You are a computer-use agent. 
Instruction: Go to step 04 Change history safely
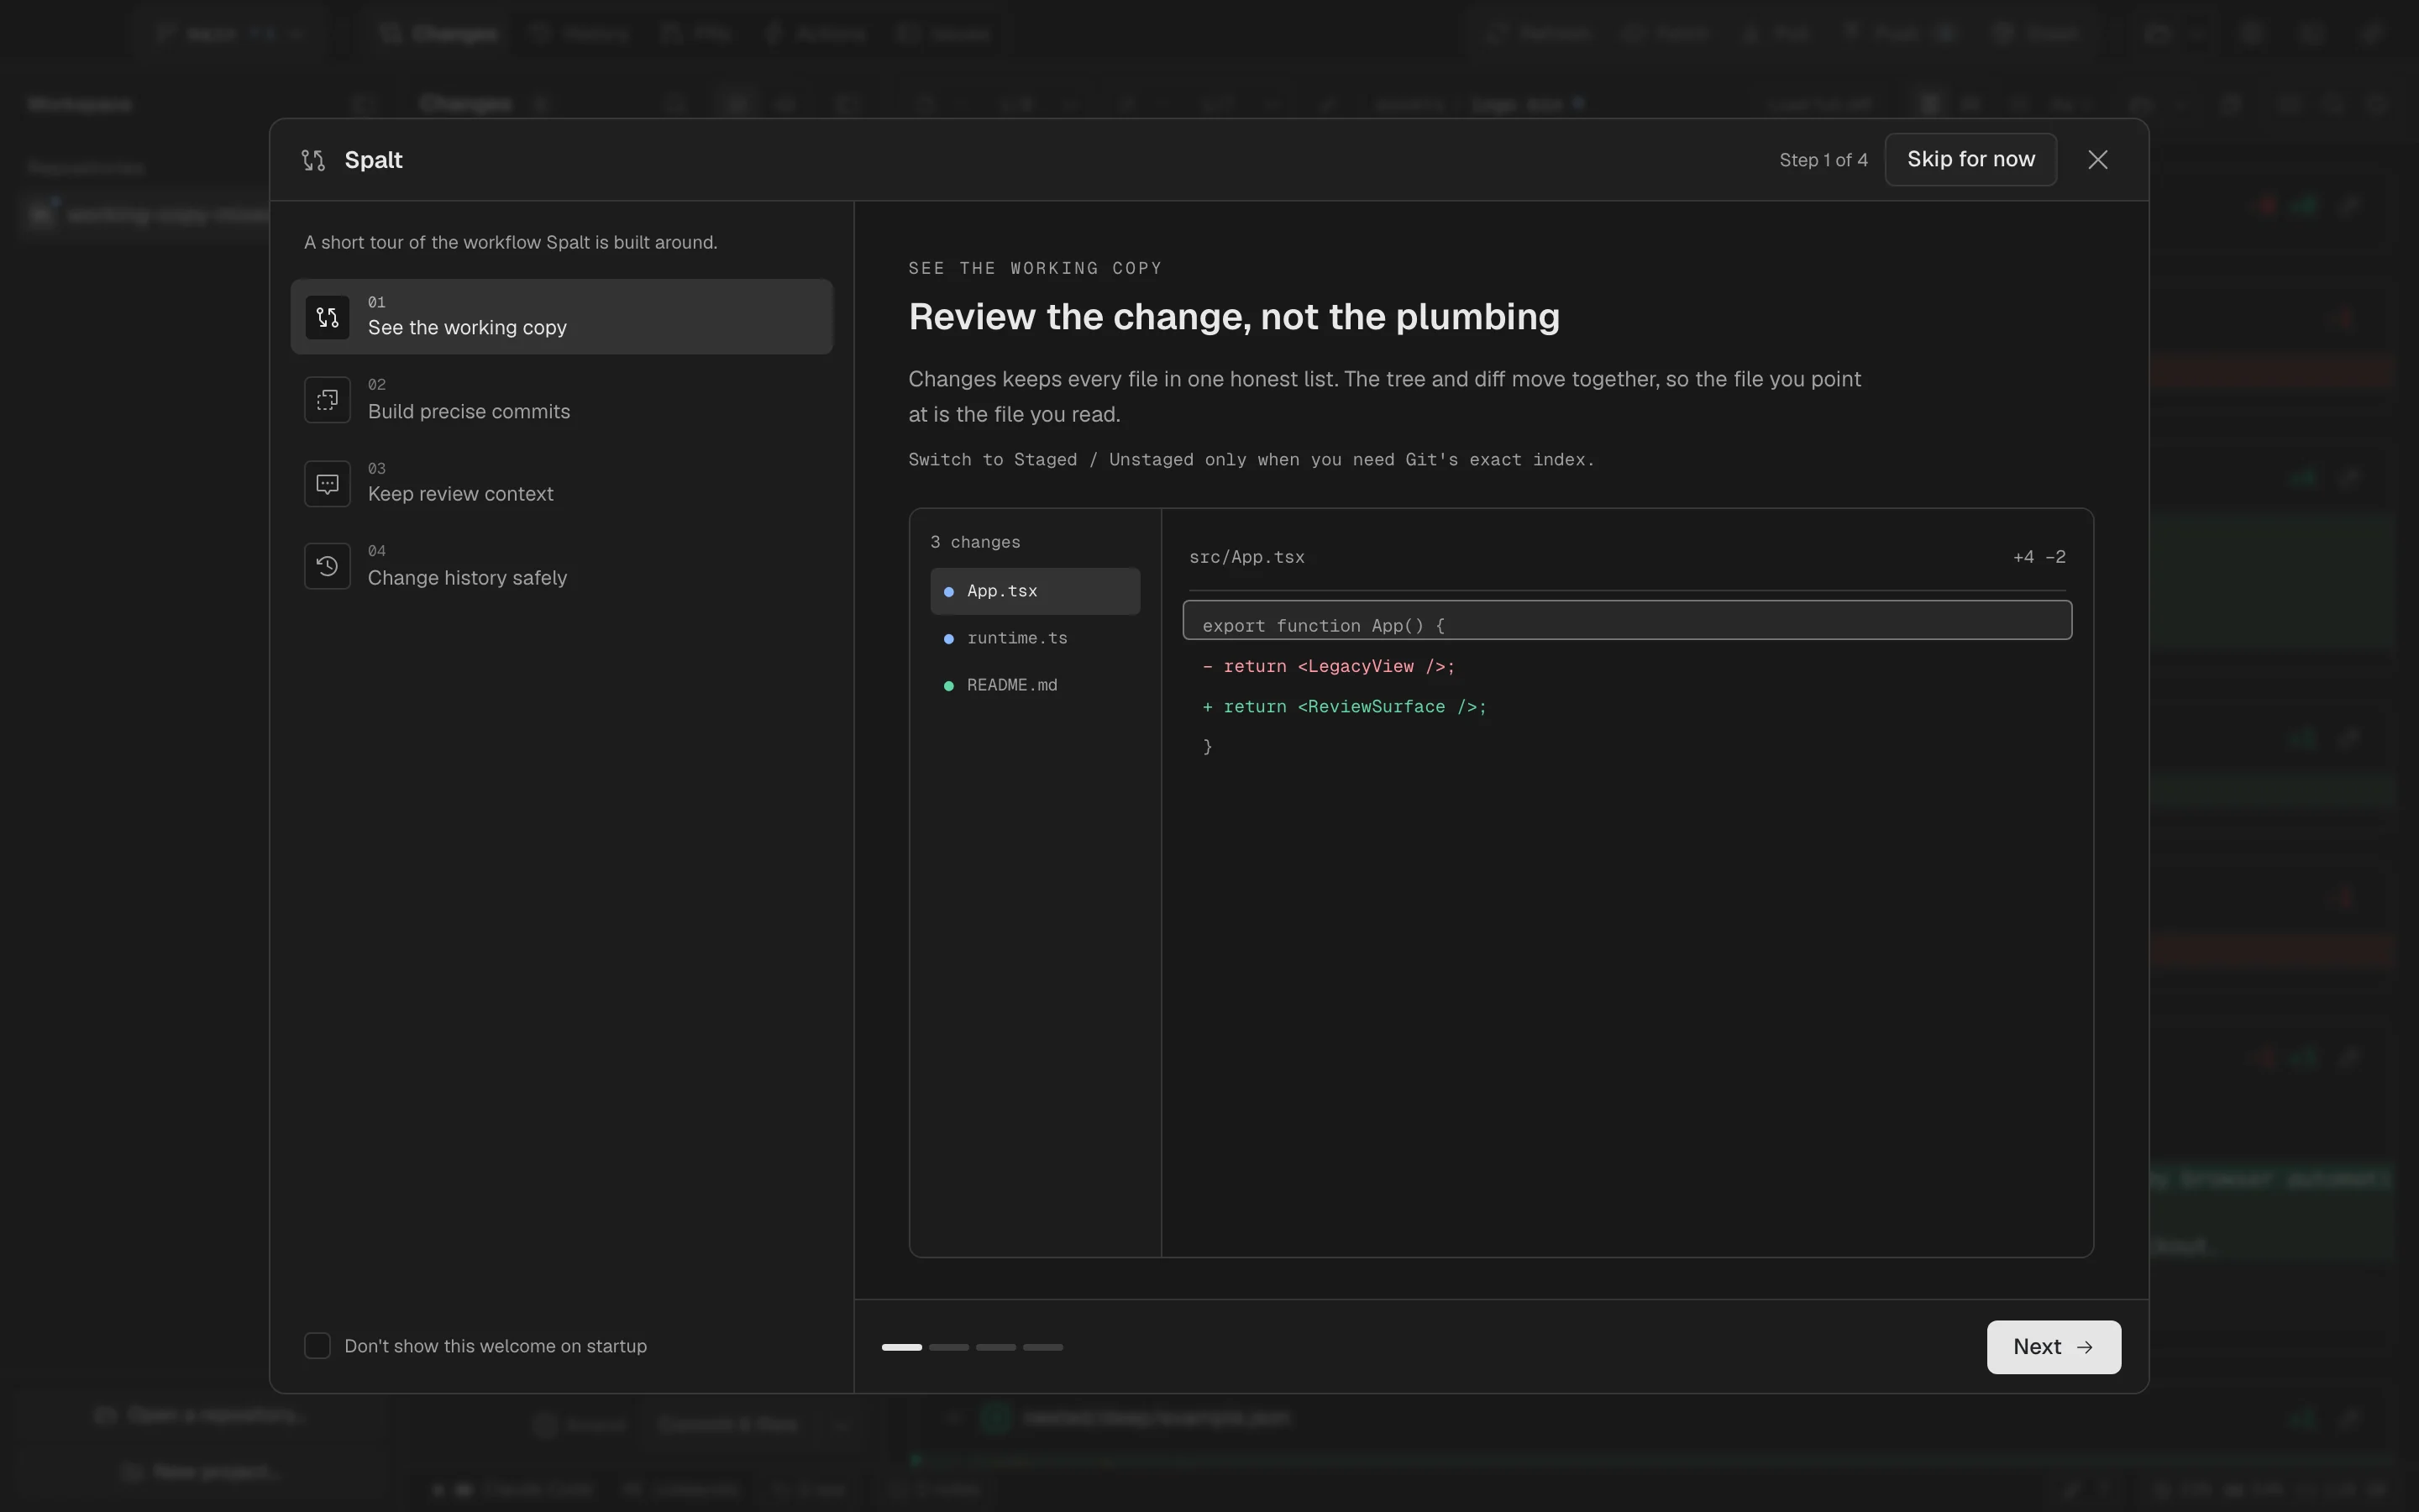pos(562,566)
